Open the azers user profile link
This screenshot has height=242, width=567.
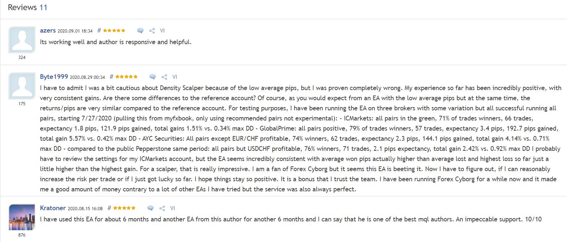tap(48, 31)
